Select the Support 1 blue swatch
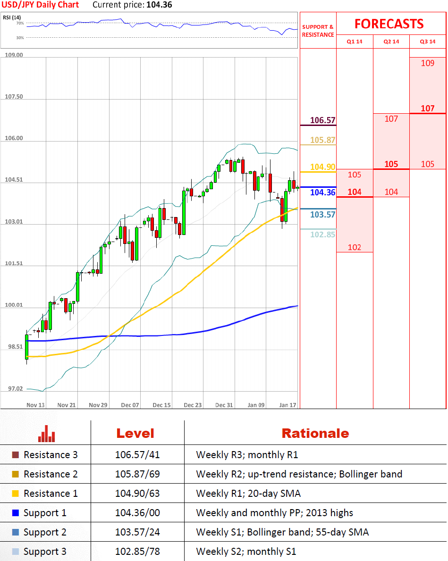 click(16, 513)
